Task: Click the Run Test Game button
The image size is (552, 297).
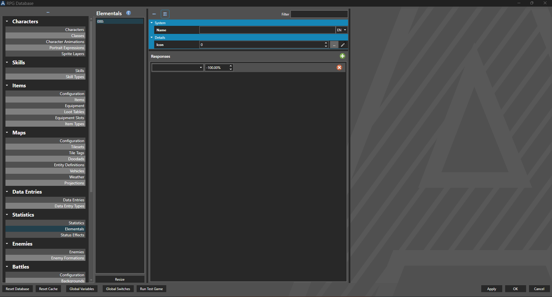Action: pos(151,289)
